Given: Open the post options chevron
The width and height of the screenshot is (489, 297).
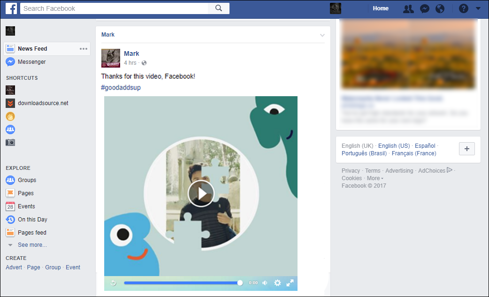Looking at the screenshot, I should pyautogui.click(x=322, y=35).
